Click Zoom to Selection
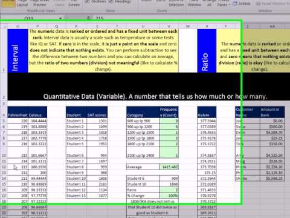Viewport: 290px width, 218px height. click(x=176, y=3)
